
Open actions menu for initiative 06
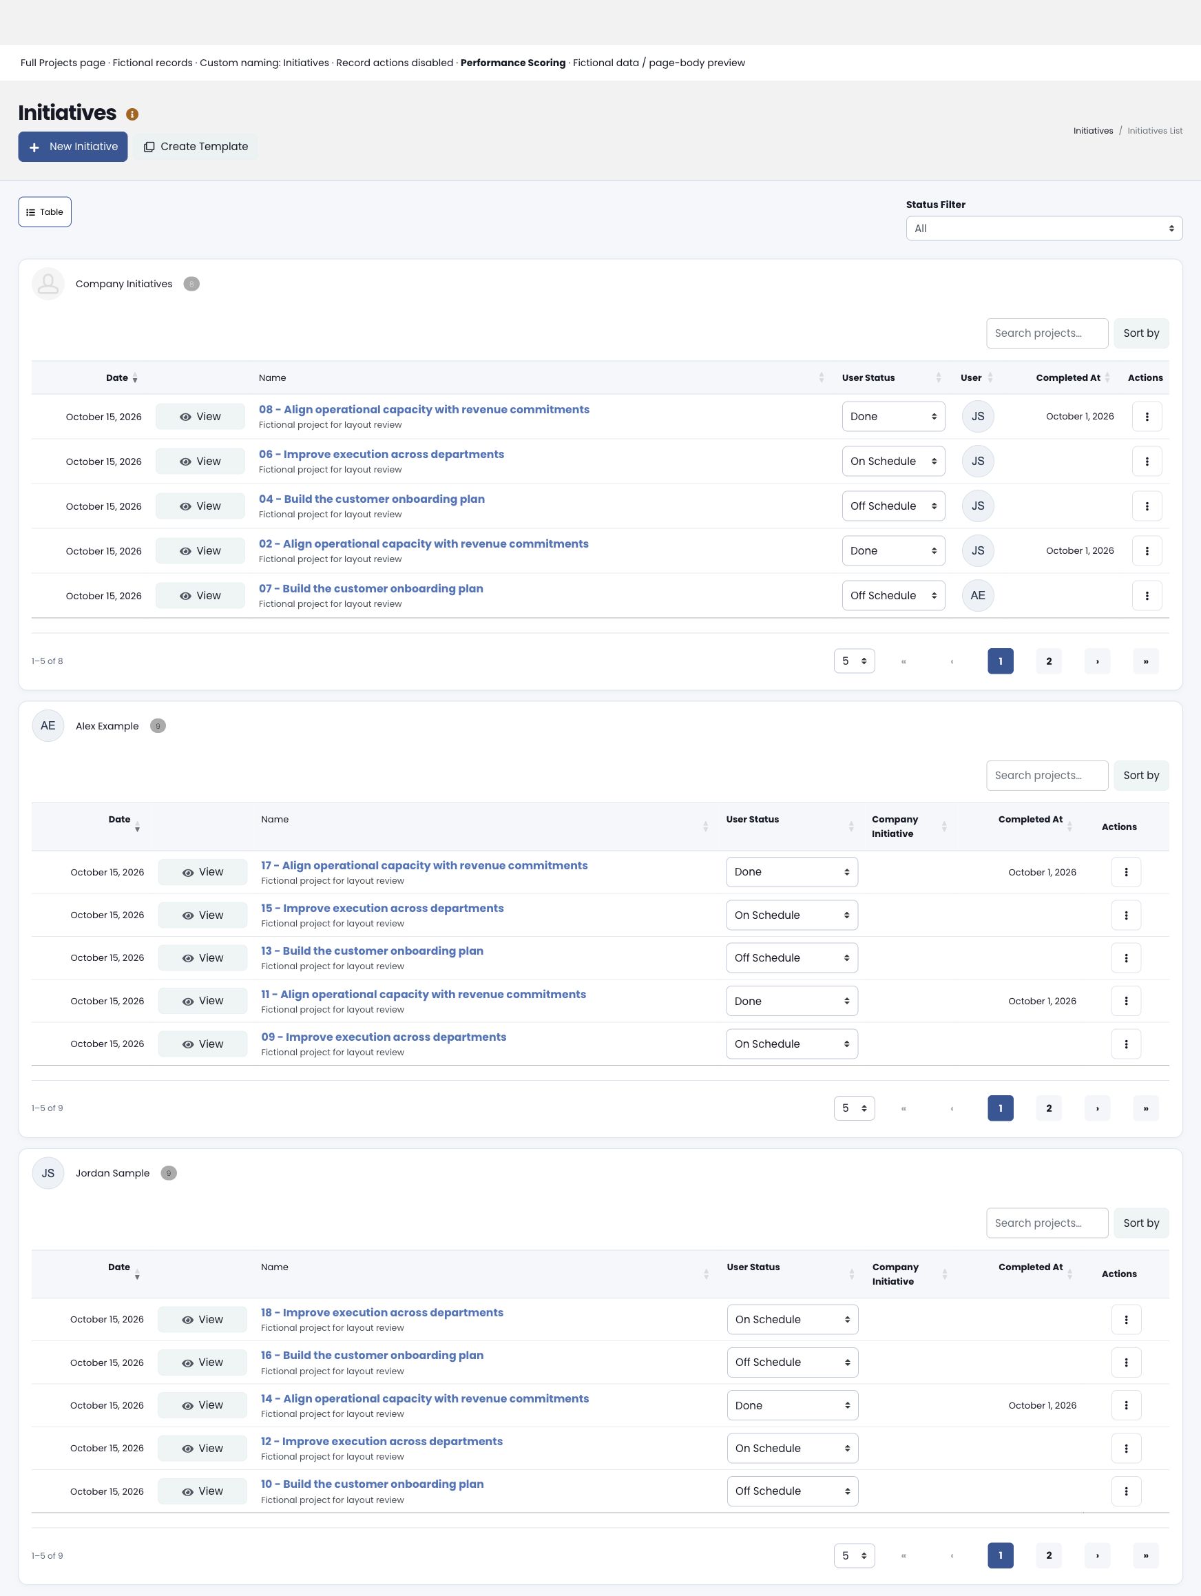pyautogui.click(x=1147, y=461)
